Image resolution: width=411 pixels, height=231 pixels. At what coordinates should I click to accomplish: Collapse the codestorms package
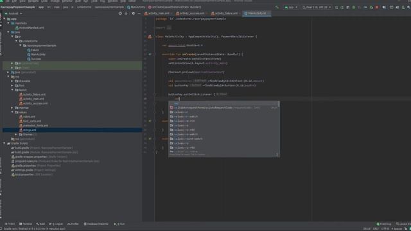pyautogui.click(x=16, y=41)
